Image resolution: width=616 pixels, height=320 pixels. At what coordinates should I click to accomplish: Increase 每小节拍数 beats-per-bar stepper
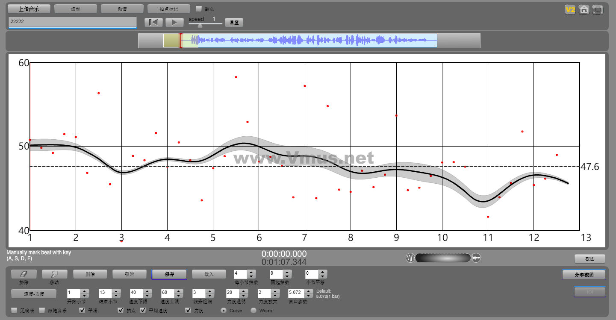pyautogui.click(x=252, y=272)
